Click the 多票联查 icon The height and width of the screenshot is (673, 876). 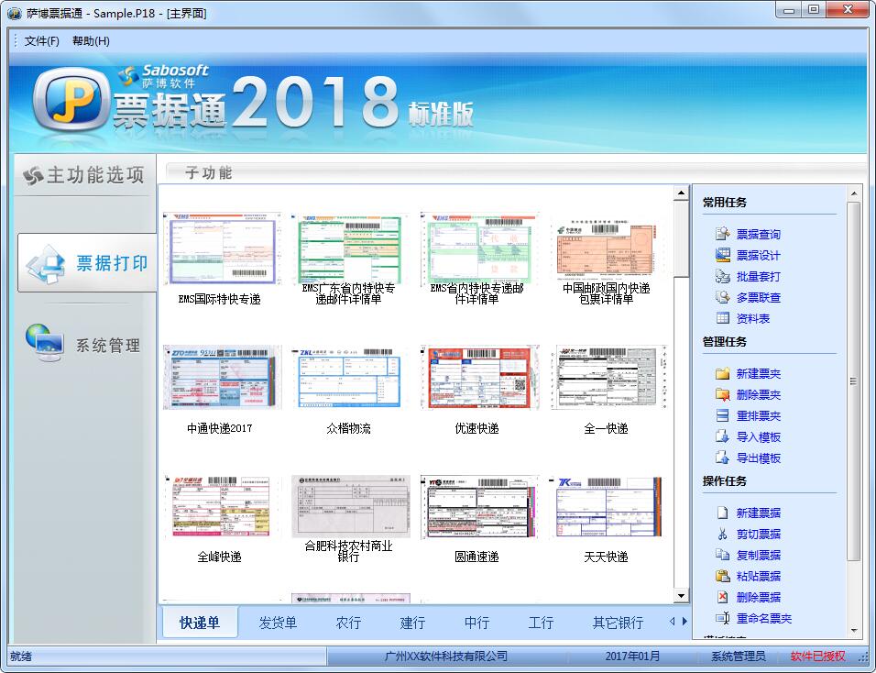(x=722, y=297)
